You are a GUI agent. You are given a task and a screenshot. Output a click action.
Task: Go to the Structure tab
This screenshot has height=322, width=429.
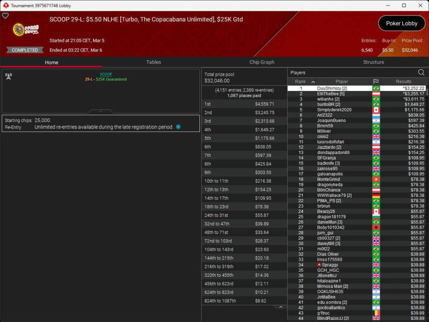point(373,62)
